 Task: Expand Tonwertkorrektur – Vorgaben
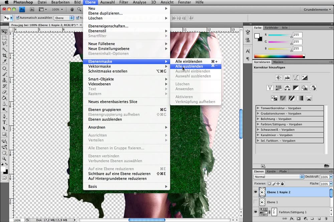[258, 108]
